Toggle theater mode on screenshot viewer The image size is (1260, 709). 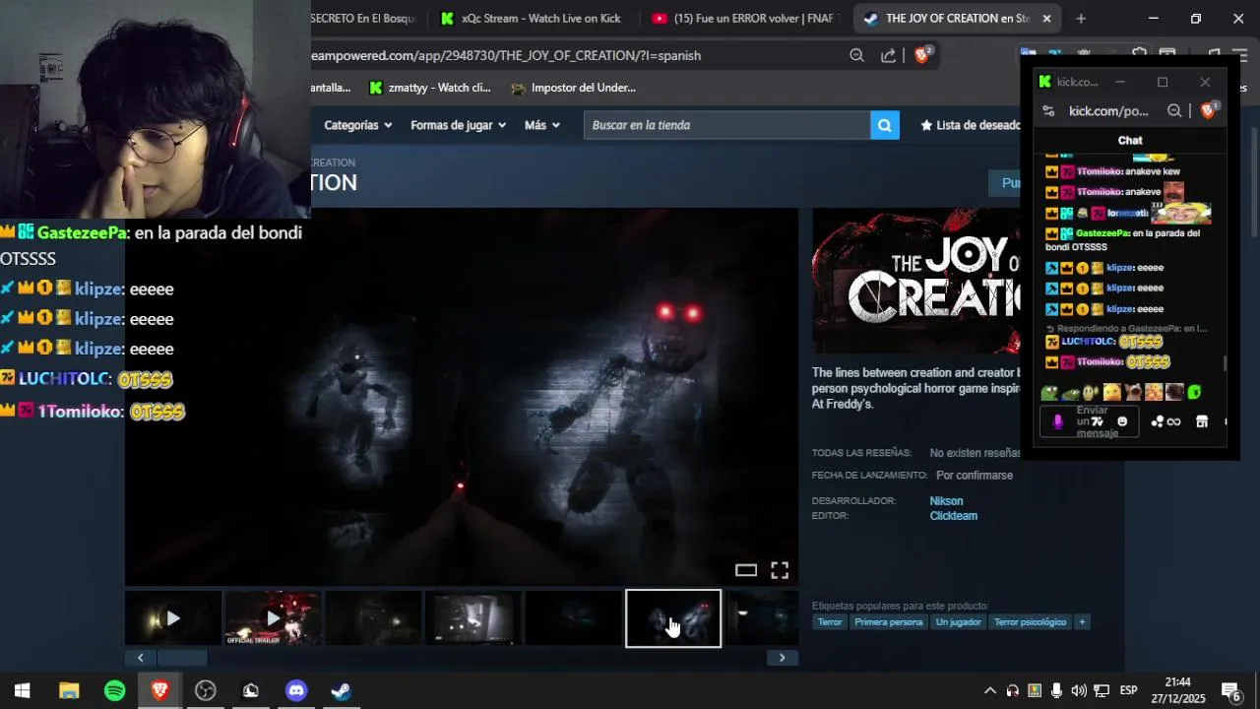746,570
